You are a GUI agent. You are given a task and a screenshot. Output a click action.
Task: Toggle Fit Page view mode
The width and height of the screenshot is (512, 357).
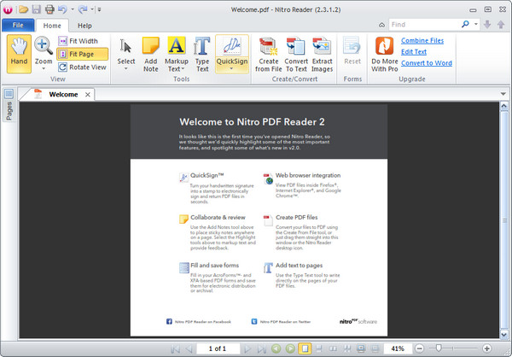point(82,55)
